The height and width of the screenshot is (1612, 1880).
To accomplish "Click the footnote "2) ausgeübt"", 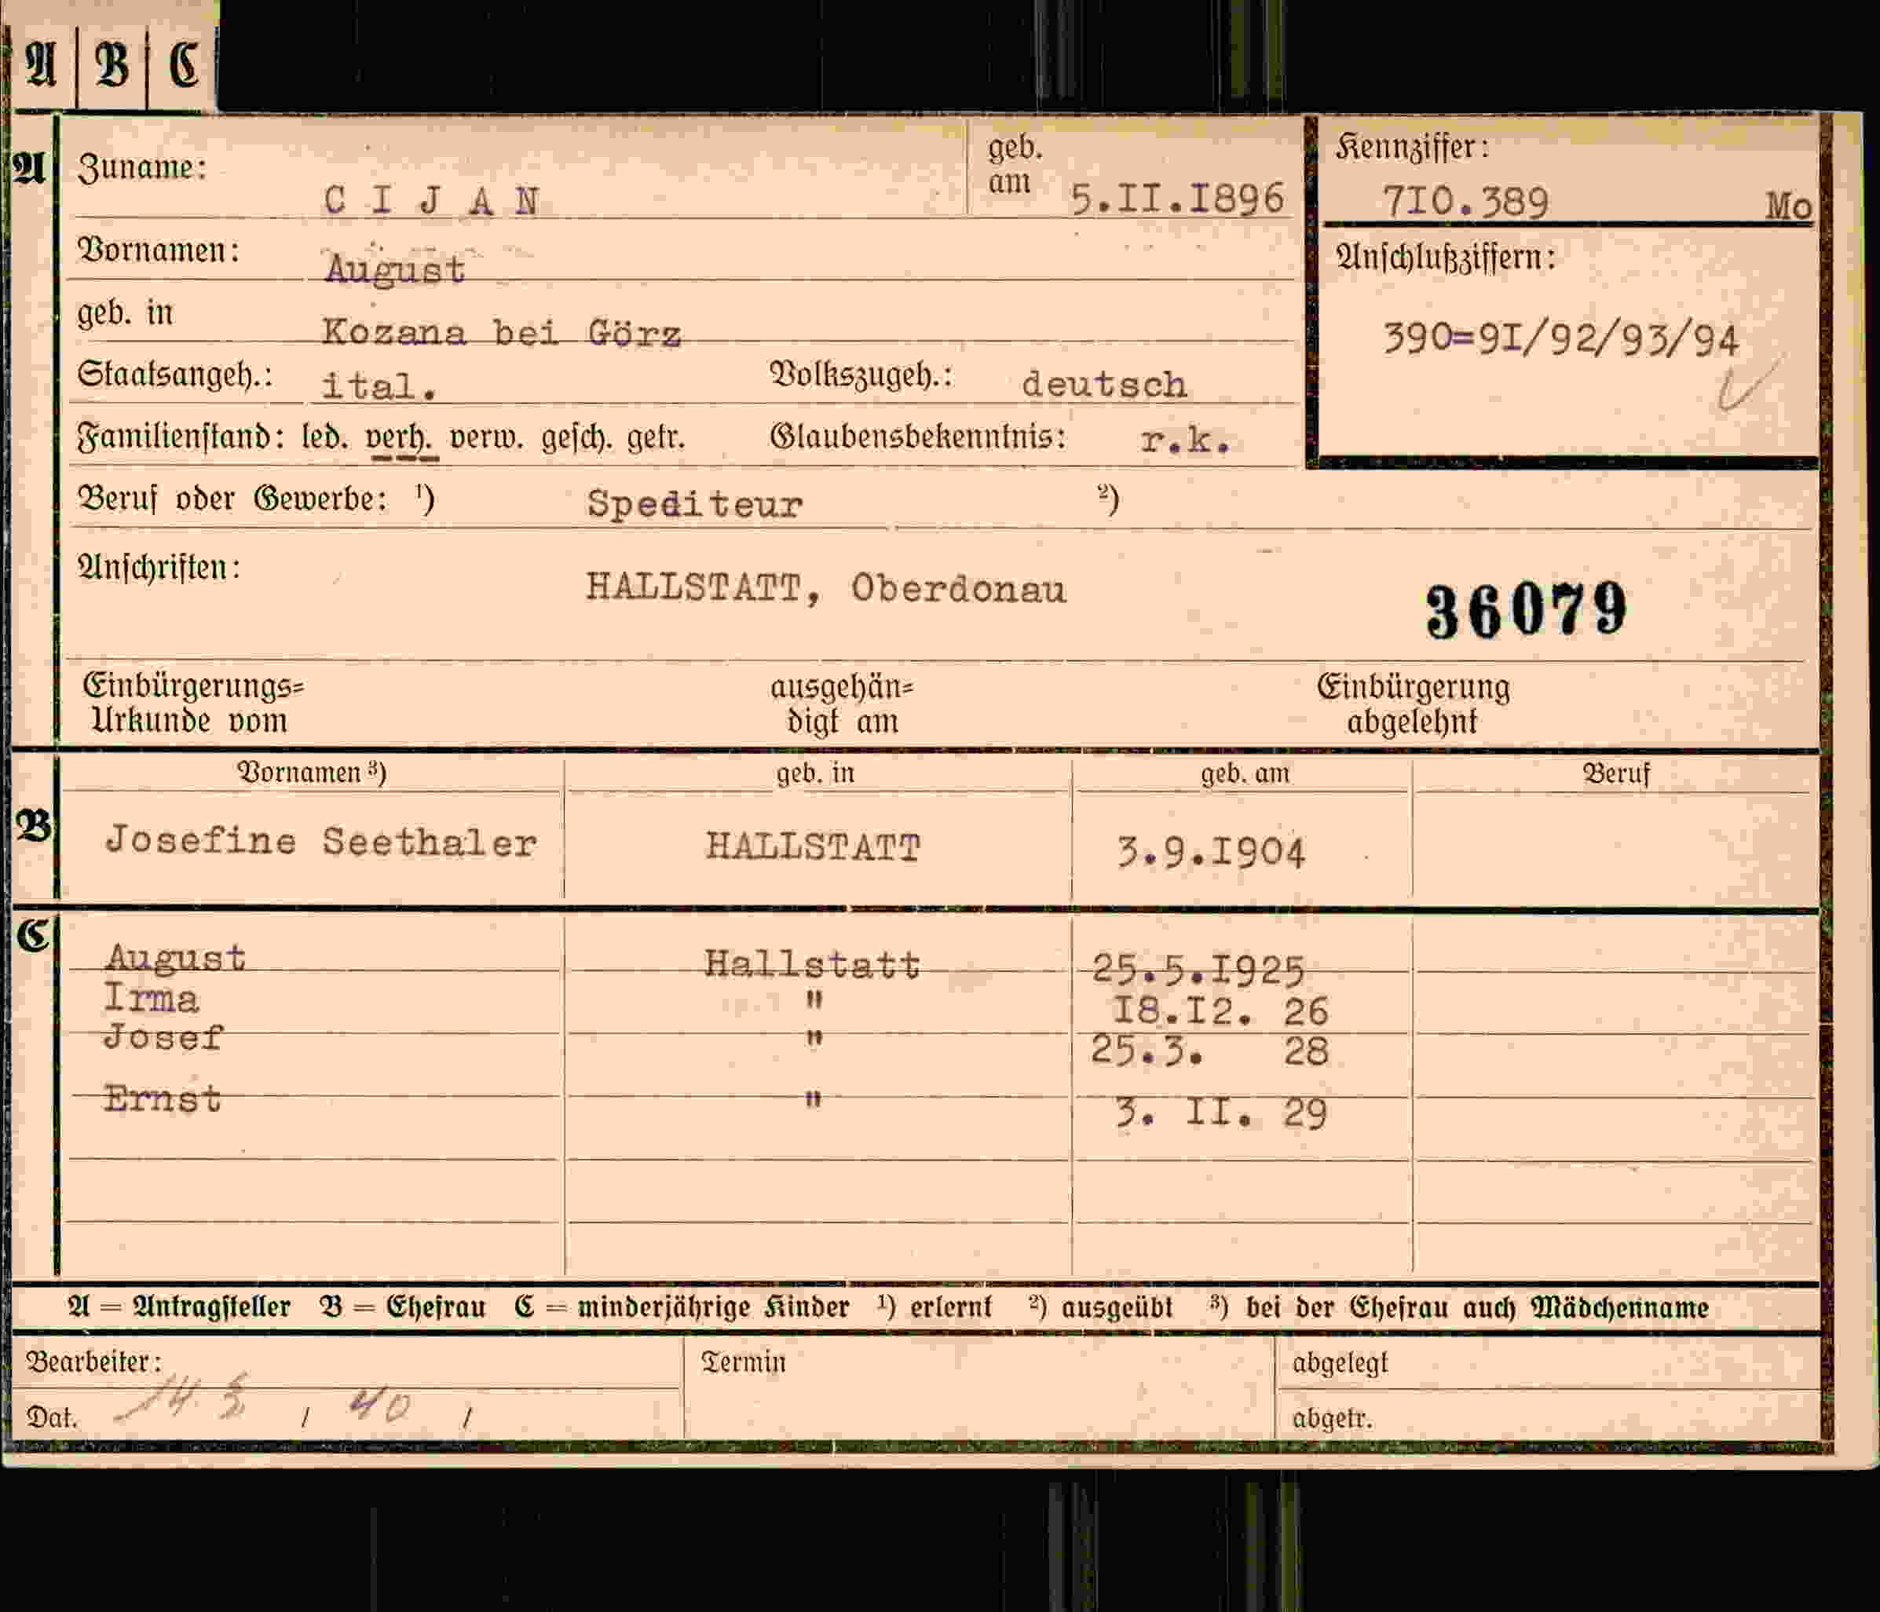I will tap(1101, 1307).
